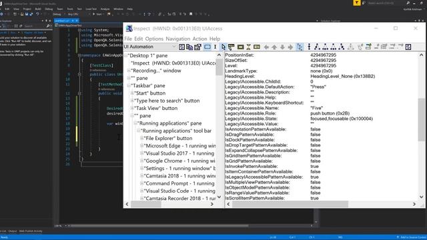Image resolution: width=427 pixels, height=240 pixels.
Task: Click the fourth triangle tree-view icon in Inspect
Action: pyautogui.click(x=341, y=47)
